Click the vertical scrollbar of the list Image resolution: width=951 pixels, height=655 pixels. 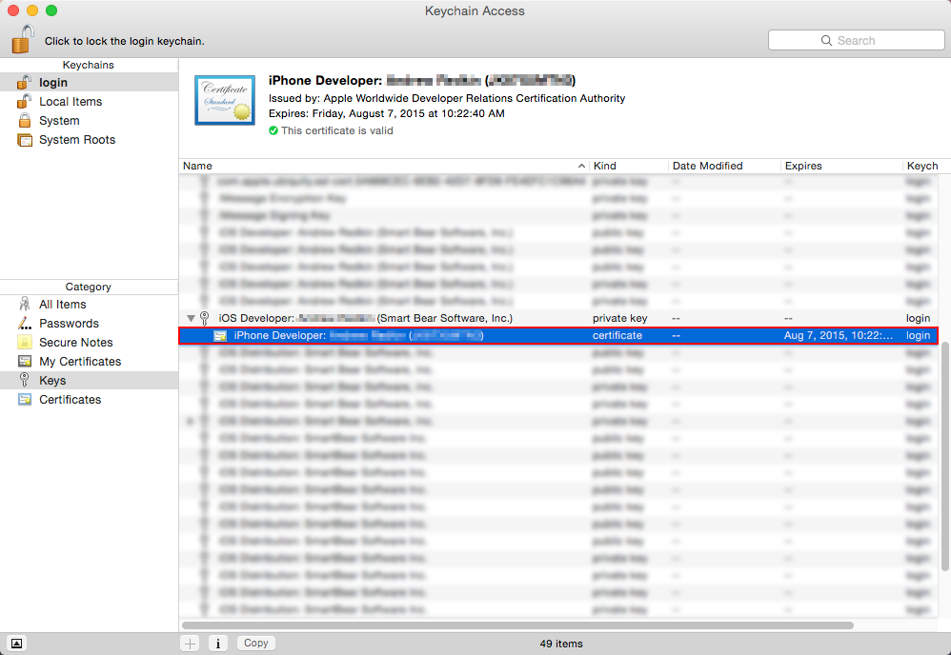944,457
